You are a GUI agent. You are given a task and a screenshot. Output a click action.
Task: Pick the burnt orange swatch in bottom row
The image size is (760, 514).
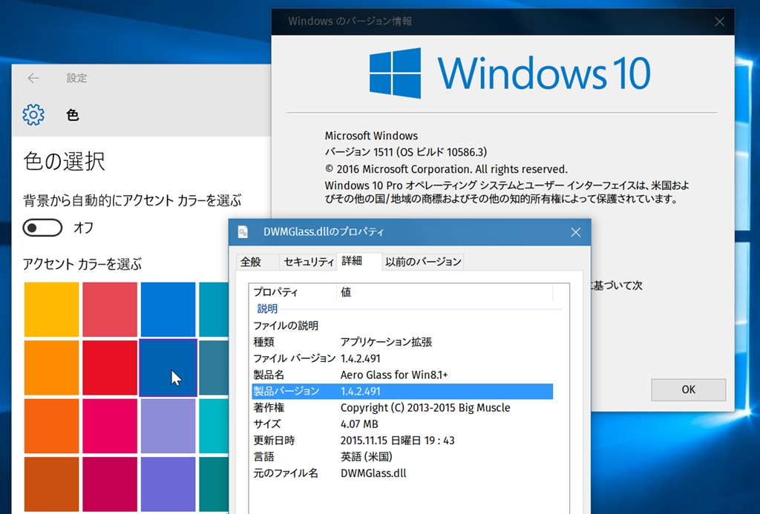click(51, 484)
